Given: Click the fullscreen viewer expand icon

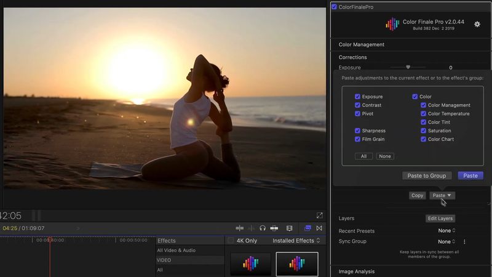Looking at the screenshot, I should tap(320, 215).
